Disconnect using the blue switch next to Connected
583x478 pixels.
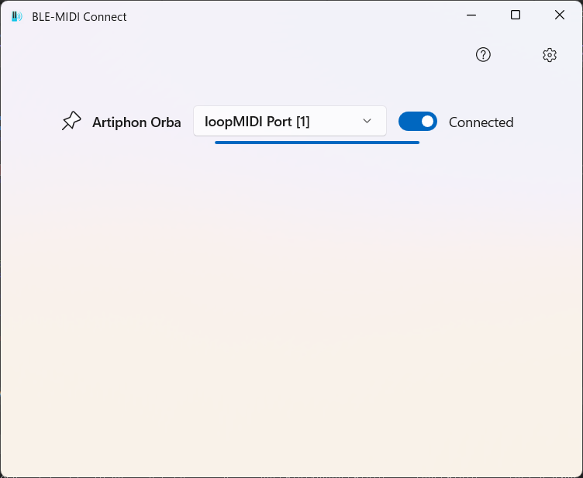(418, 122)
